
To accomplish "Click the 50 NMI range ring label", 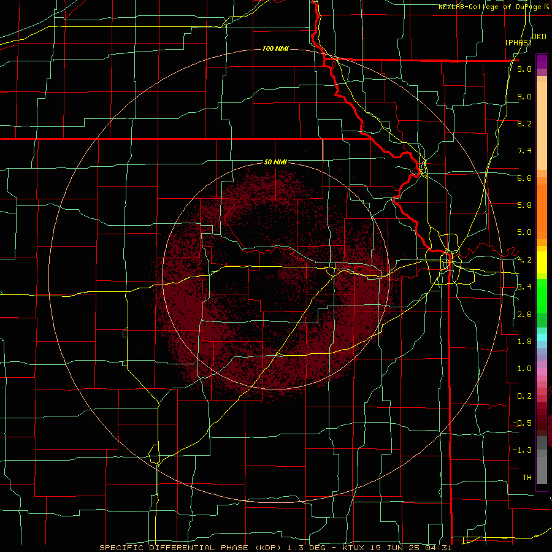I will 275,162.
